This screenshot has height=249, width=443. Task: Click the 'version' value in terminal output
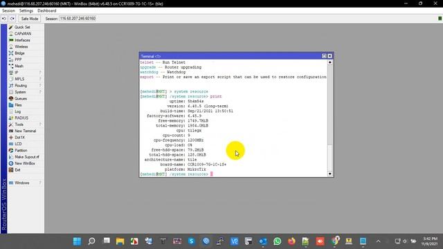tap(208, 106)
